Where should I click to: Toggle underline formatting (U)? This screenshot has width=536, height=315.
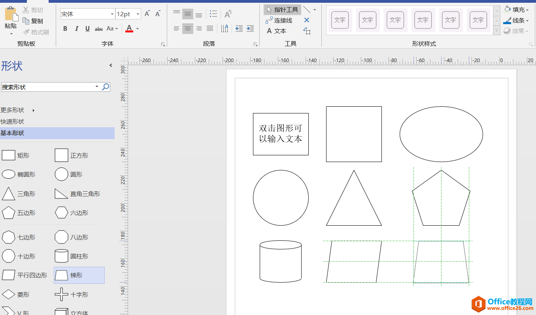pos(87,28)
